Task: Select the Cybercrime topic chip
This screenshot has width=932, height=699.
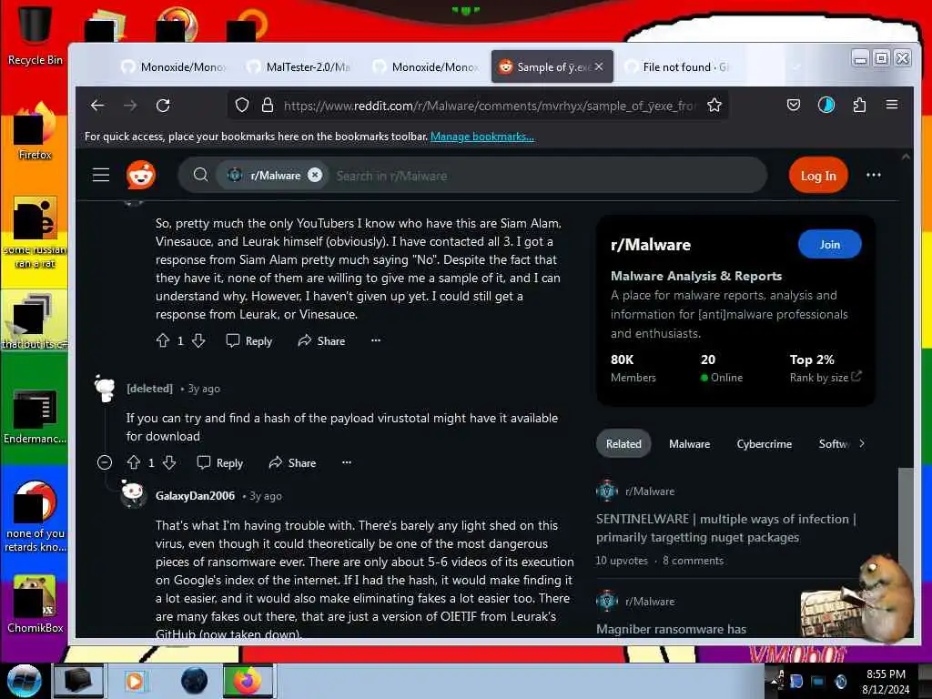Action: click(764, 444)
